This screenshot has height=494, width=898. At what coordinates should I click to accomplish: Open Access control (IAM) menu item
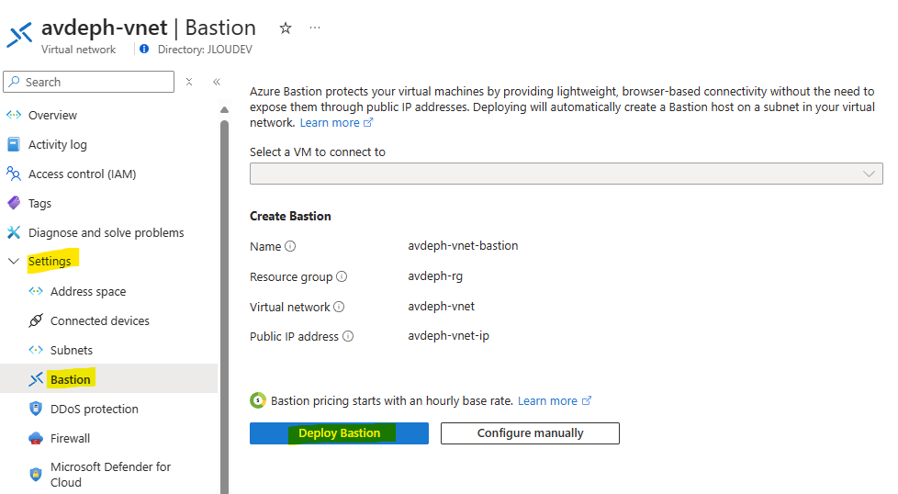click(x=83, y=174)
